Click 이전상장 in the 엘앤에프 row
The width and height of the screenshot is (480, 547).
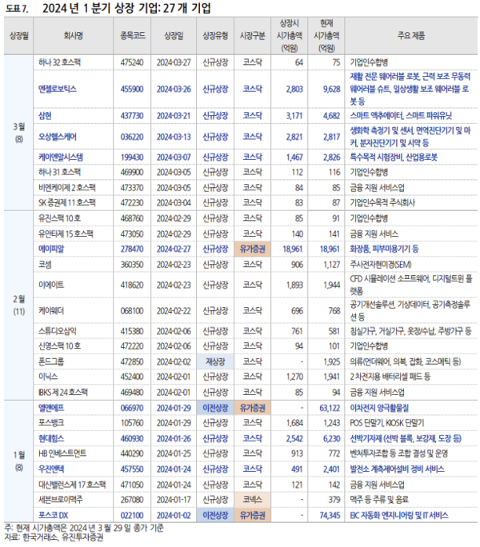click(215, 408)
